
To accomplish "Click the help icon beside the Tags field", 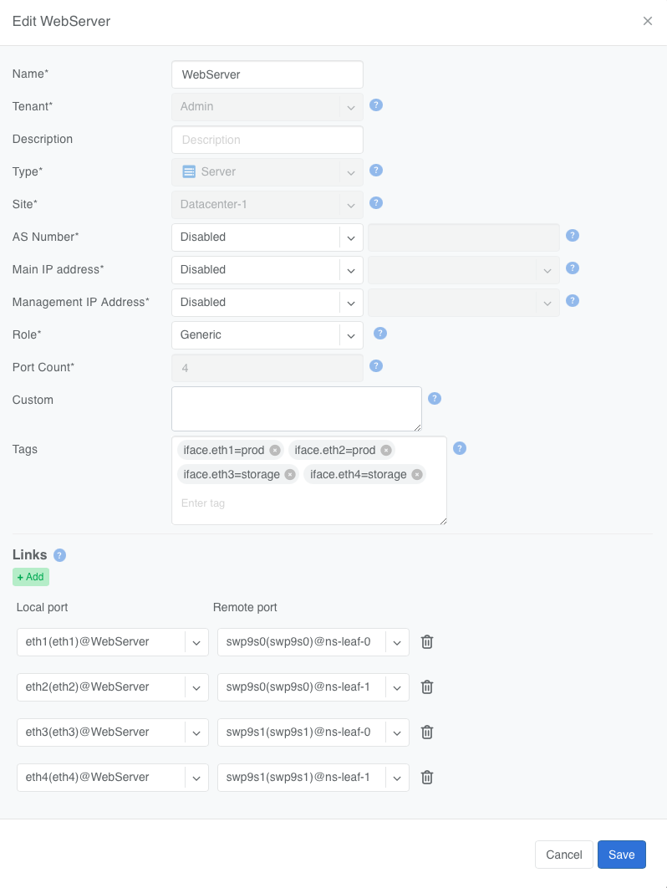I will click(459, 448).
